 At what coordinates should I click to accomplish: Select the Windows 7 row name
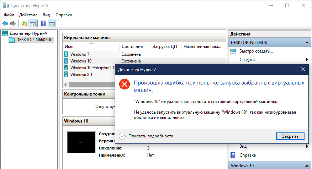click(80, 54)
